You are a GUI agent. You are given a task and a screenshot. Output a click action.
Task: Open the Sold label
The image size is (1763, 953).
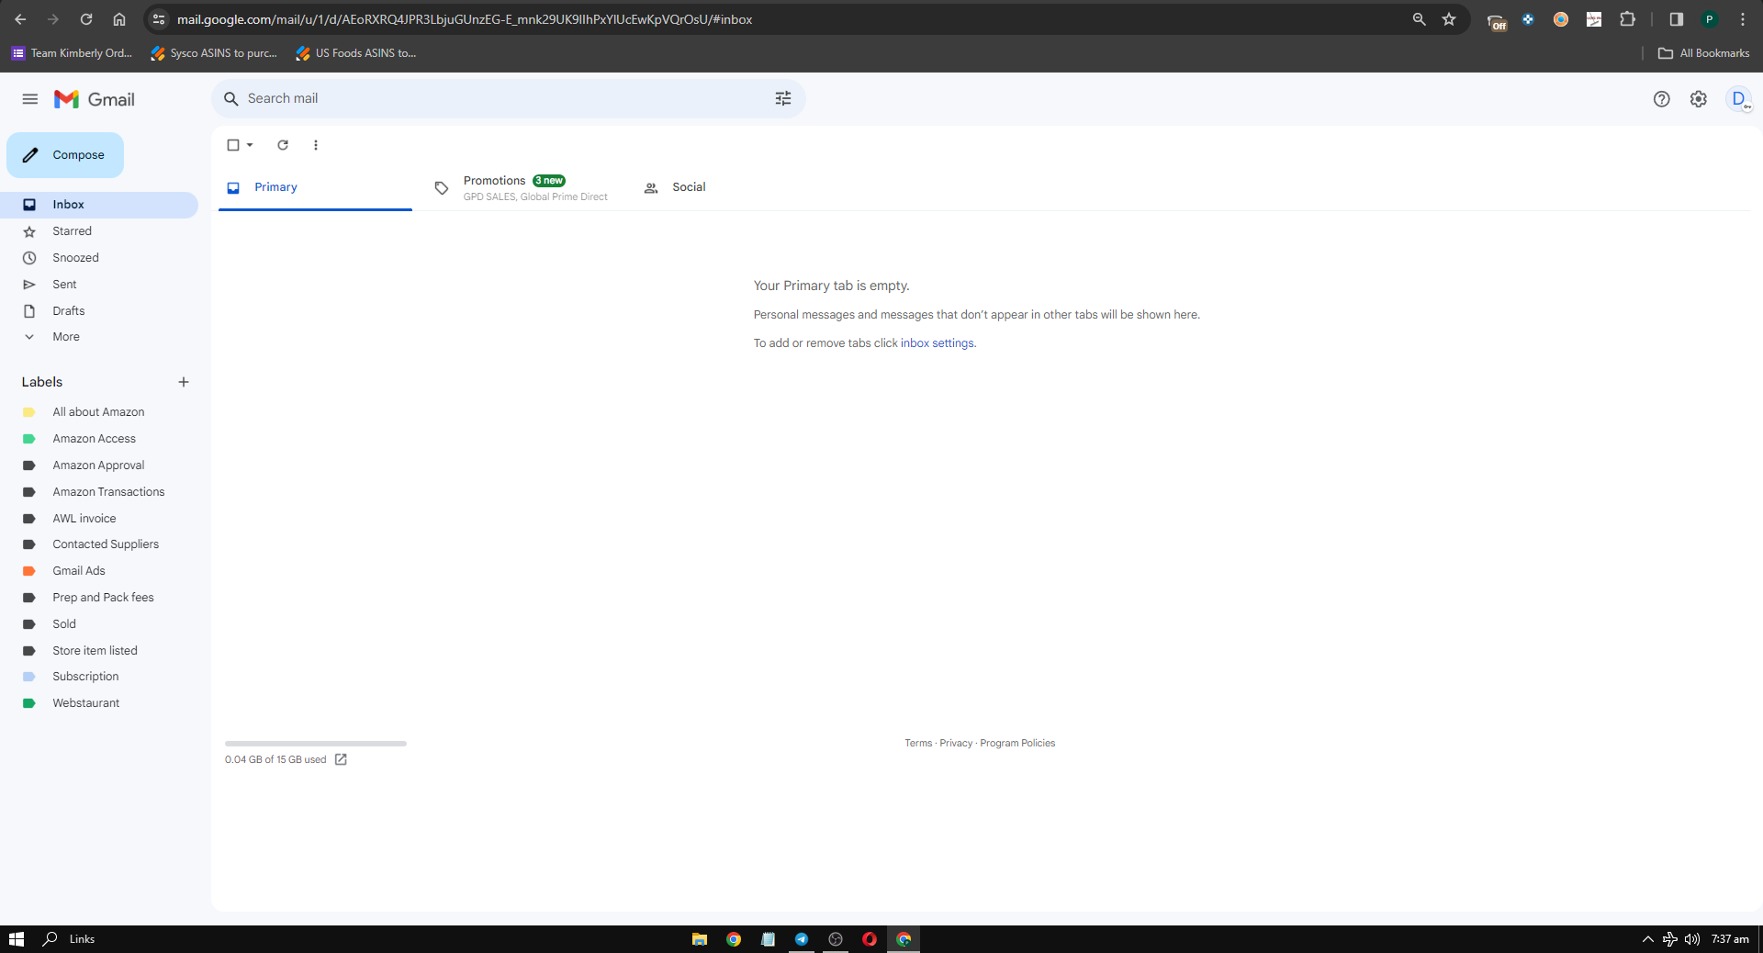(x=99, y=624)
